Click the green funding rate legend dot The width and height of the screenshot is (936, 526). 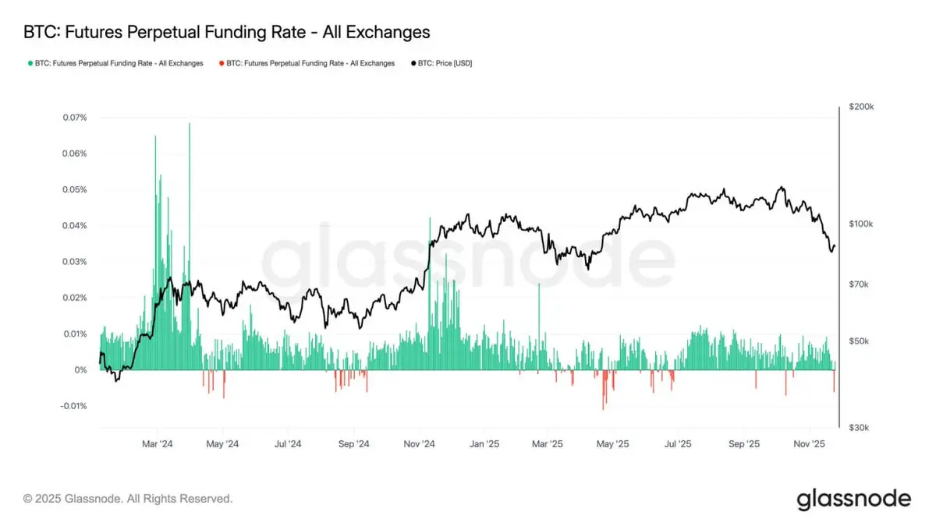pos(30,63)
